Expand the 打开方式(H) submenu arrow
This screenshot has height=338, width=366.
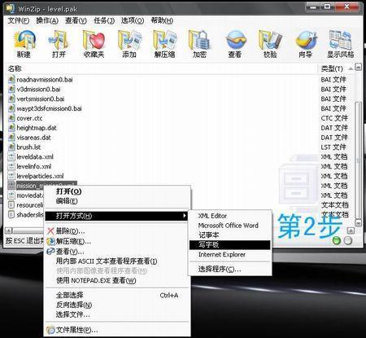(185, 216)
